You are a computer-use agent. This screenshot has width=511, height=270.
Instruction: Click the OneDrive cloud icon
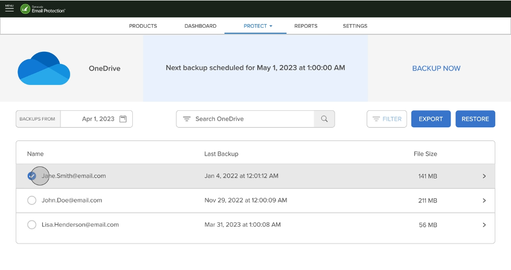43,68
